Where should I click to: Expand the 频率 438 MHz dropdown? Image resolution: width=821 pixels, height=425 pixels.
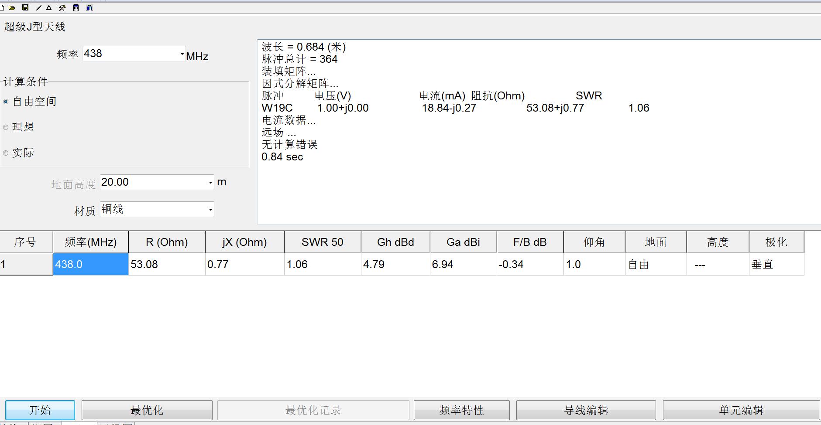[182, 54]
